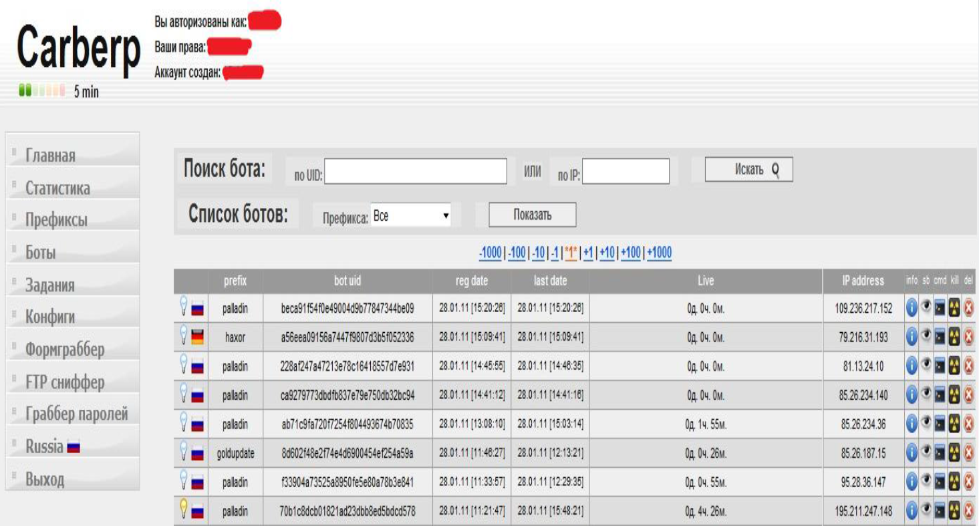Open Граббер паролей in the sidebar
Image resolution: width=979 pixels, height=526 pixels.
point(77,414)
